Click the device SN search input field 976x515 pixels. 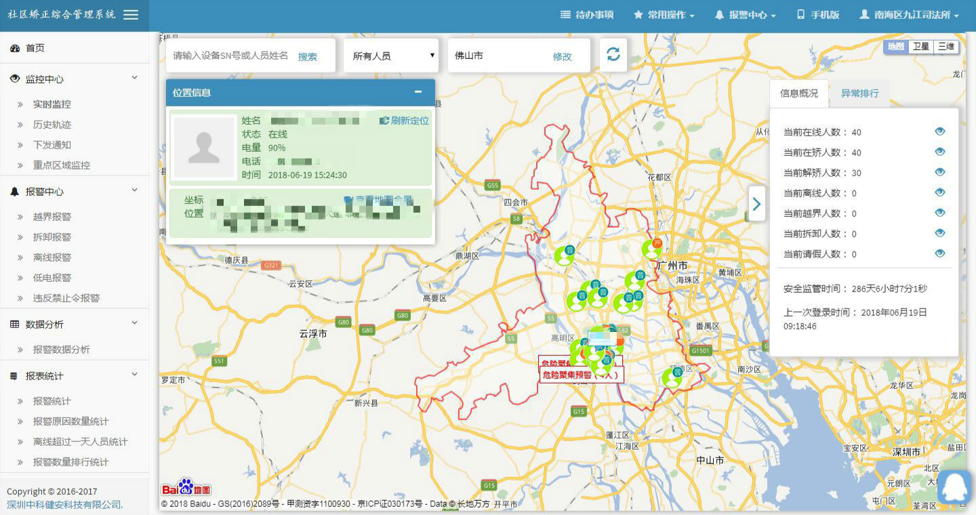click(x=230, y=56)
